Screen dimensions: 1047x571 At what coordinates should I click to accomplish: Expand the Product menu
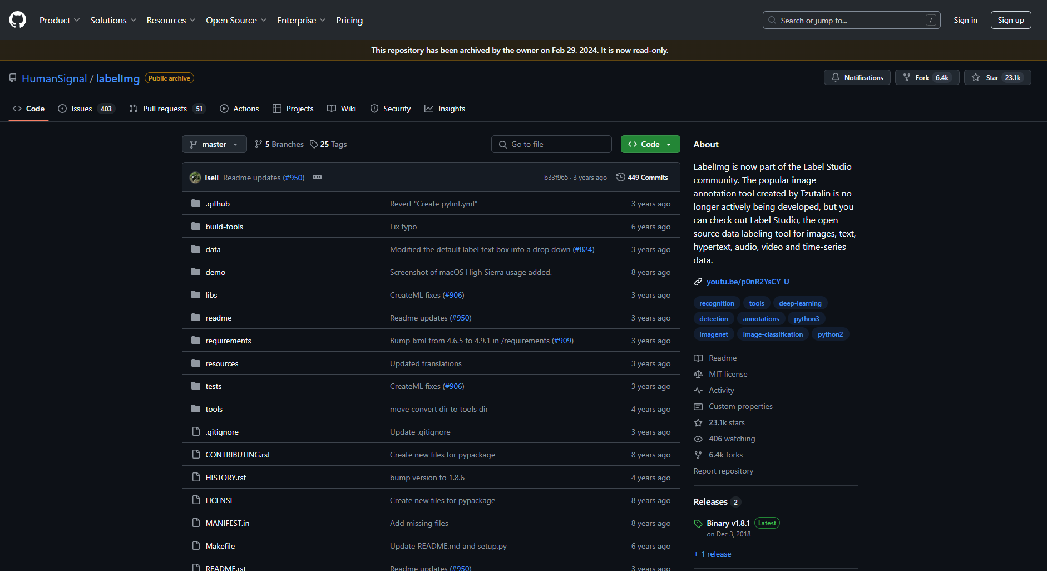tap(60, 20)
